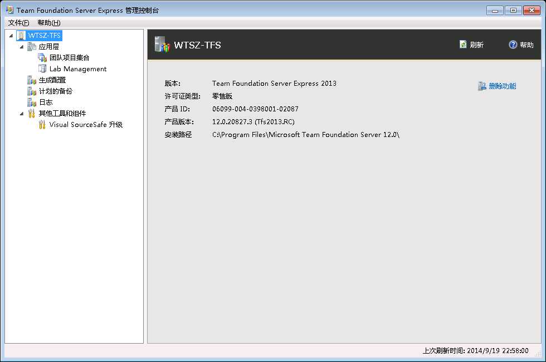Click product version 12.0.20827.3 (Tfs2013.RC)
This screenshot has height=362, width=546.
point(253,122)
